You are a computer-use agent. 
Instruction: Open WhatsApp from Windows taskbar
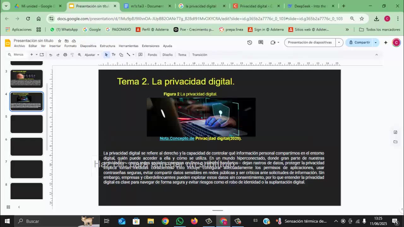tap(180, 221)
